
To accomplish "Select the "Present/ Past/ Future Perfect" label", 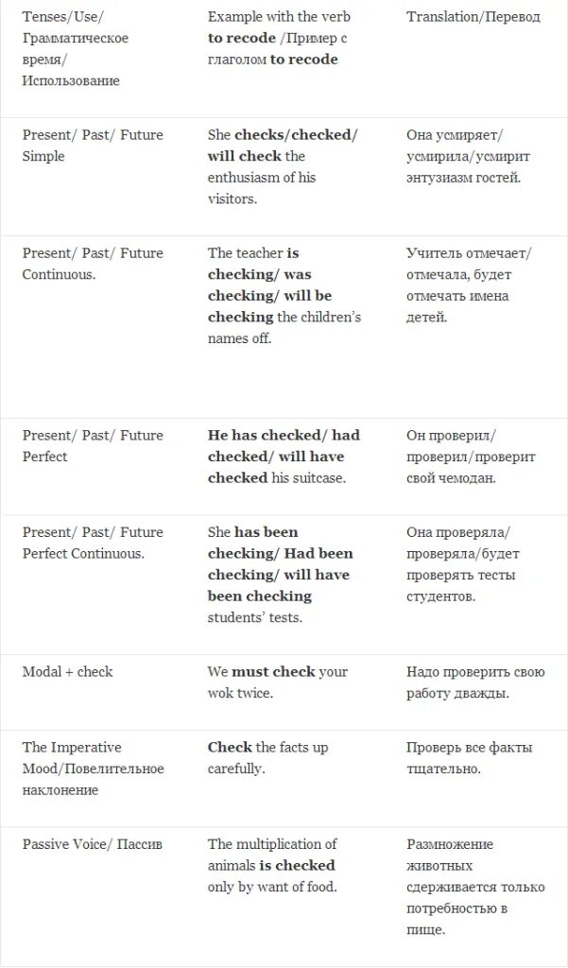I will tap(93, 446).
